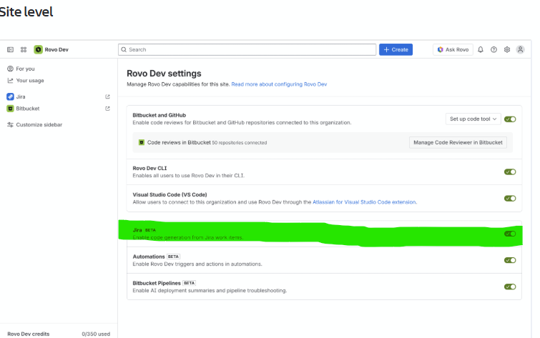Screen dimensions: 540x338
Task: Open the user profile avatar
Action: 521,49
